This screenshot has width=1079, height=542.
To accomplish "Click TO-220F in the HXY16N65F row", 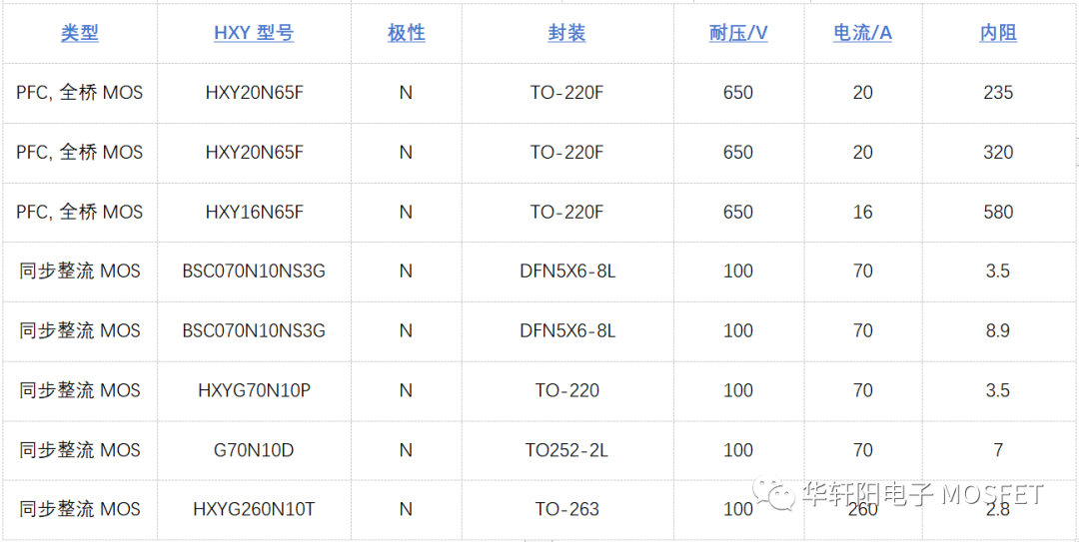I will coord(567,212).
